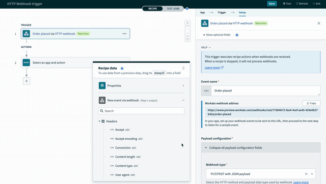Switch to the TEST JOBS tab
The height and width of the screenshot is (184, 326).
pos(173,9)
